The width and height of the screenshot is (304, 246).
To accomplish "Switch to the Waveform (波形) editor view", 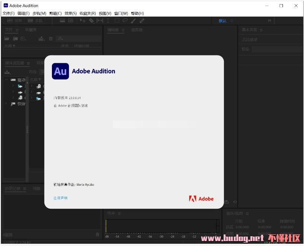I will pos(14,21).
